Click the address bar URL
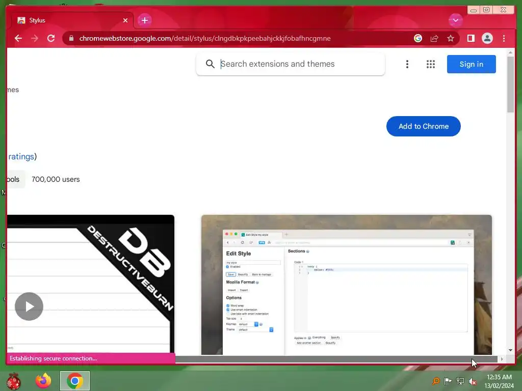Viewport: 522px width, 391px height. coord(205,38)
